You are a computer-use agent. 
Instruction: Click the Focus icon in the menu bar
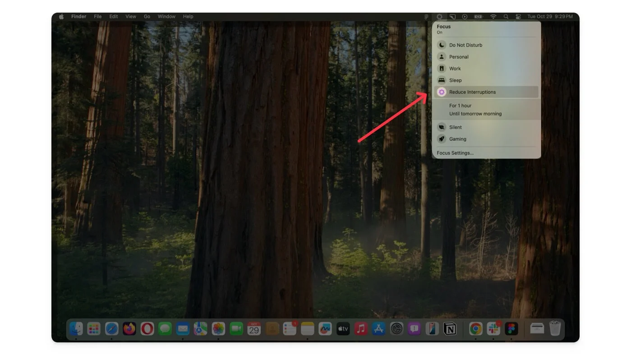[439, 17]
